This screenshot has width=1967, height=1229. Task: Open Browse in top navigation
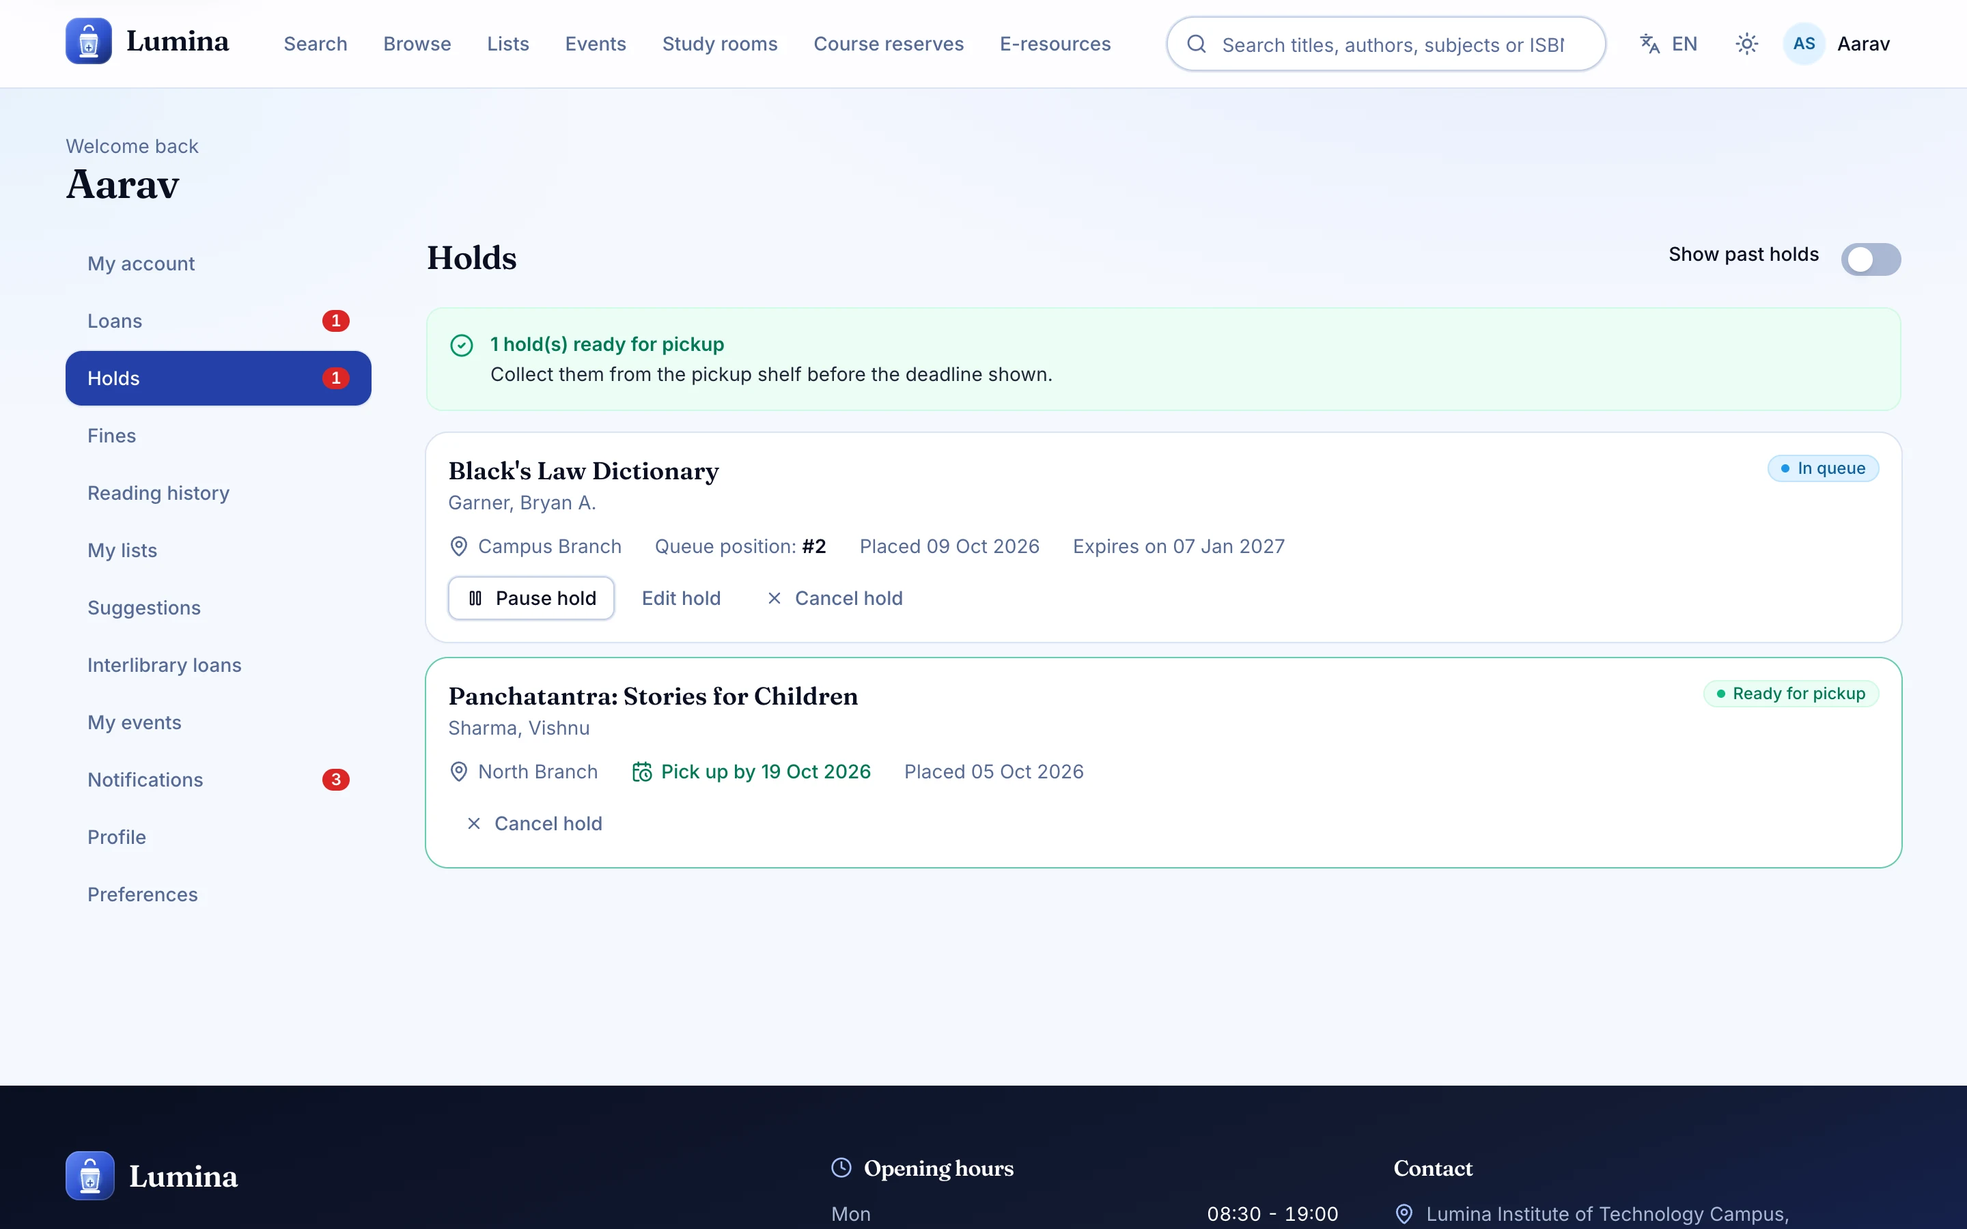[417, 44]
